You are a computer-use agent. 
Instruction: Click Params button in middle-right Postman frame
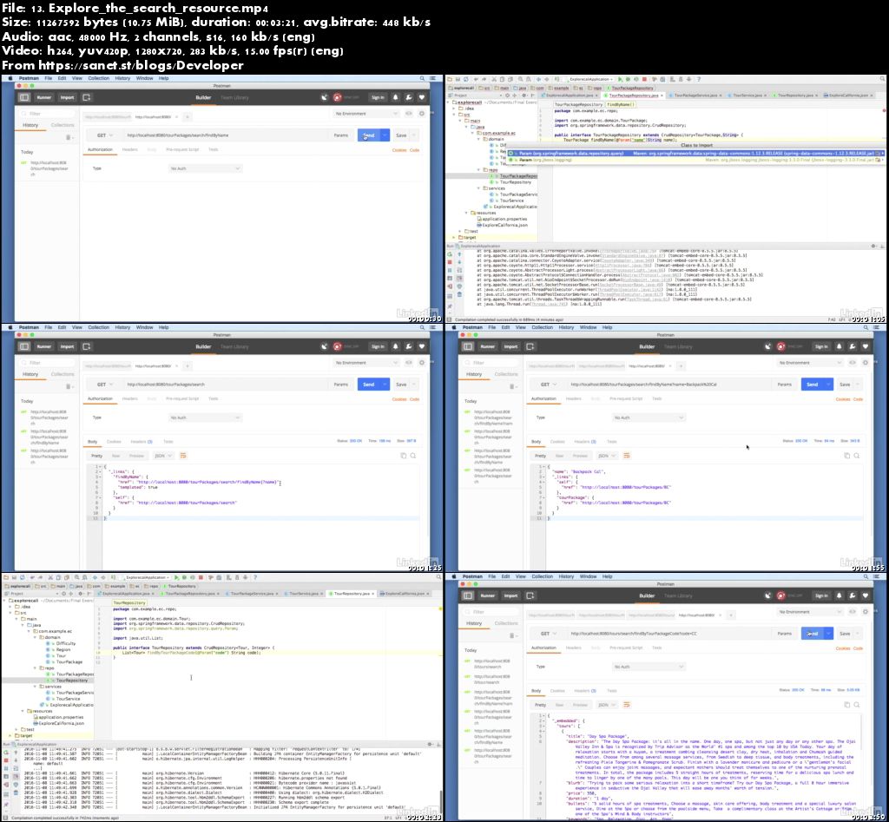pyautogui.click(x=785, y=385)
